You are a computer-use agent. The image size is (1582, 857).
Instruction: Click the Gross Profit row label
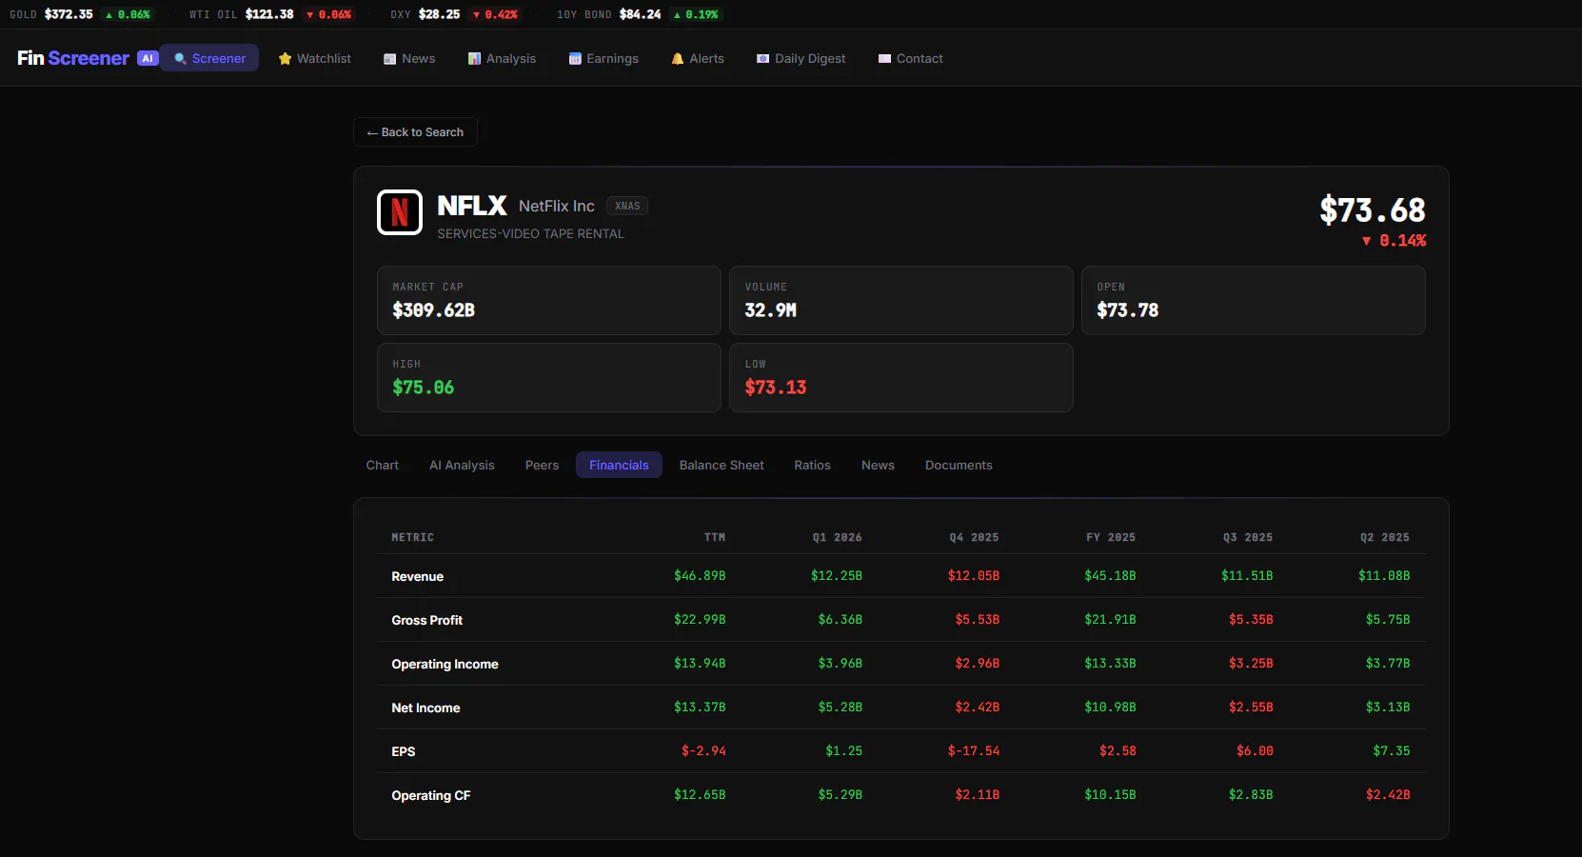coord(427,620)
